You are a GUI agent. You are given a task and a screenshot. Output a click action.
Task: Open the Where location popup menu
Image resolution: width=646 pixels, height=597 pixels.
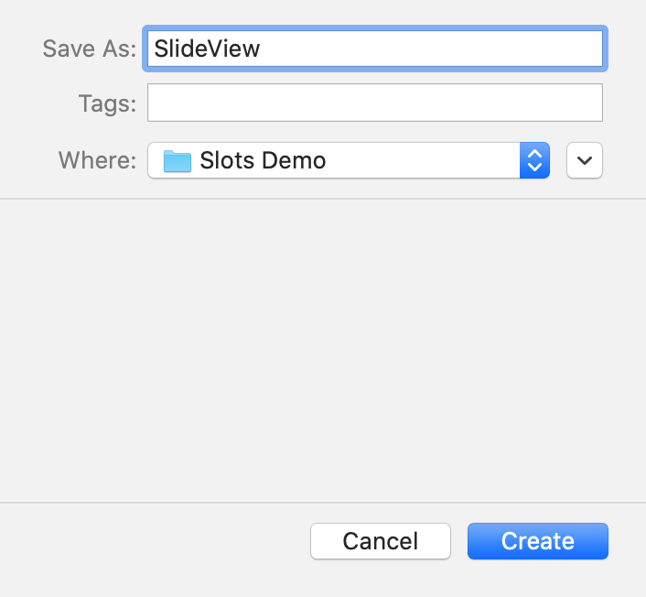tap(349, 160)
